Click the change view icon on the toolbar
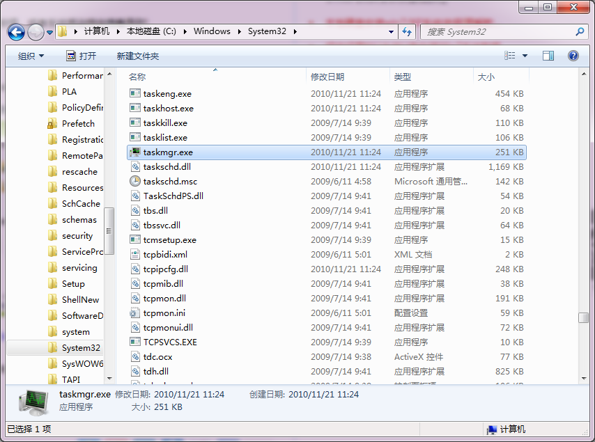The width and height of the screenshot is (595, 442). point(510,56)
